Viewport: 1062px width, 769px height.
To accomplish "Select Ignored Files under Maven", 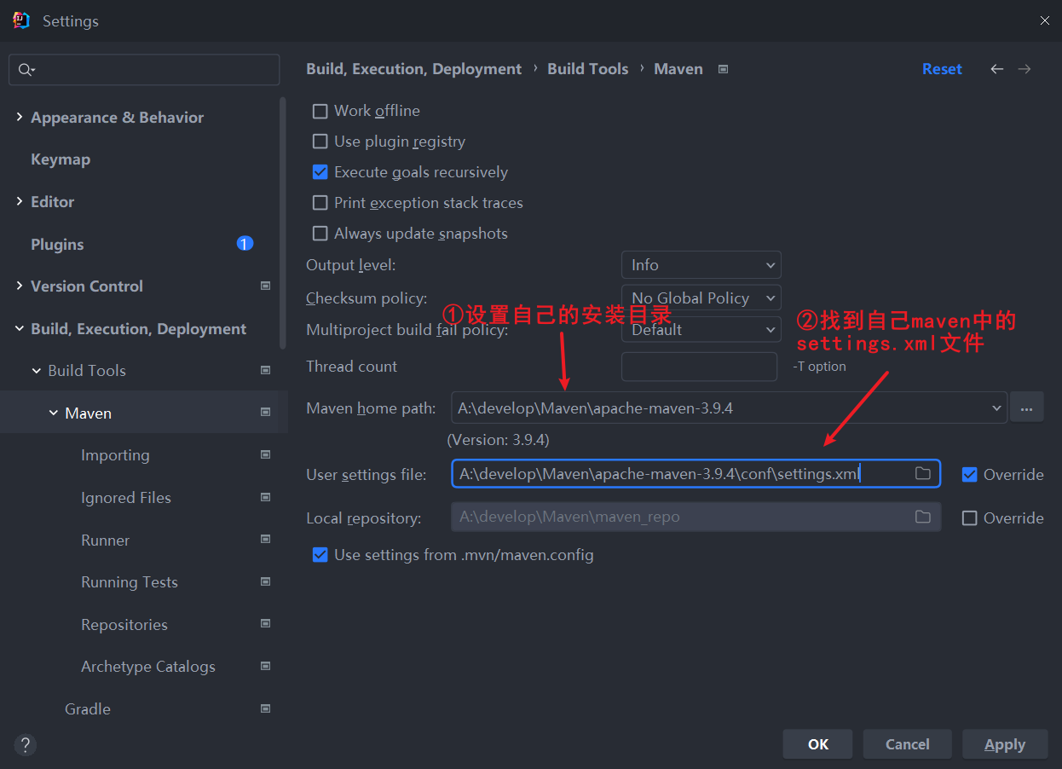I will click(x=126, y=498).
